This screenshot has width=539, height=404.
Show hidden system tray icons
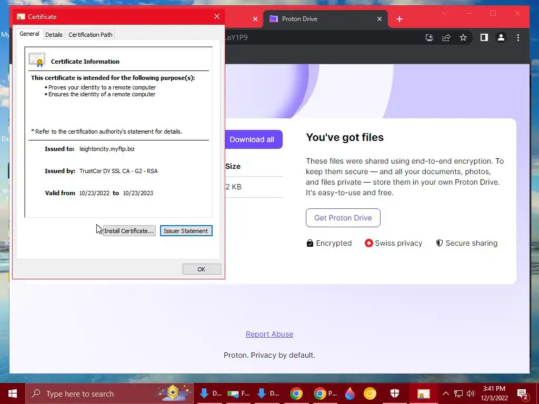(x=445, y=393)
